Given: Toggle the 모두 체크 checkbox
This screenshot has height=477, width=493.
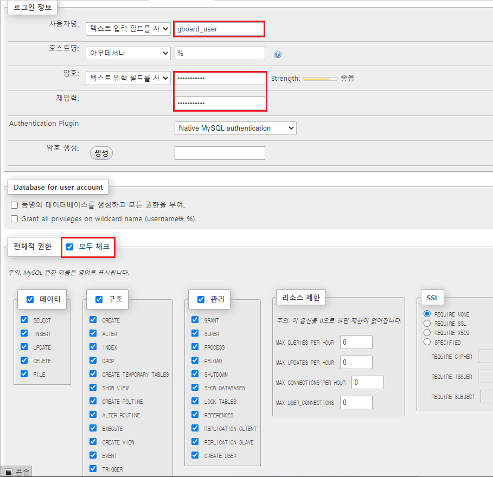Looking at the screenshot, I should click(70, 247).
